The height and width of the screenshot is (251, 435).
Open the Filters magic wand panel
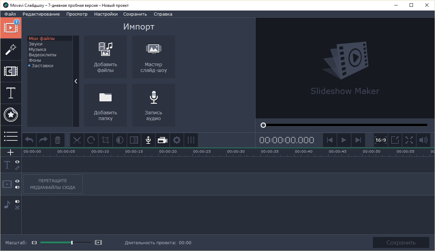click(x=11, y=50)
